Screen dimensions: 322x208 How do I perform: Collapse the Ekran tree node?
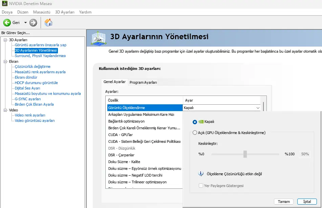coord(5,61)
